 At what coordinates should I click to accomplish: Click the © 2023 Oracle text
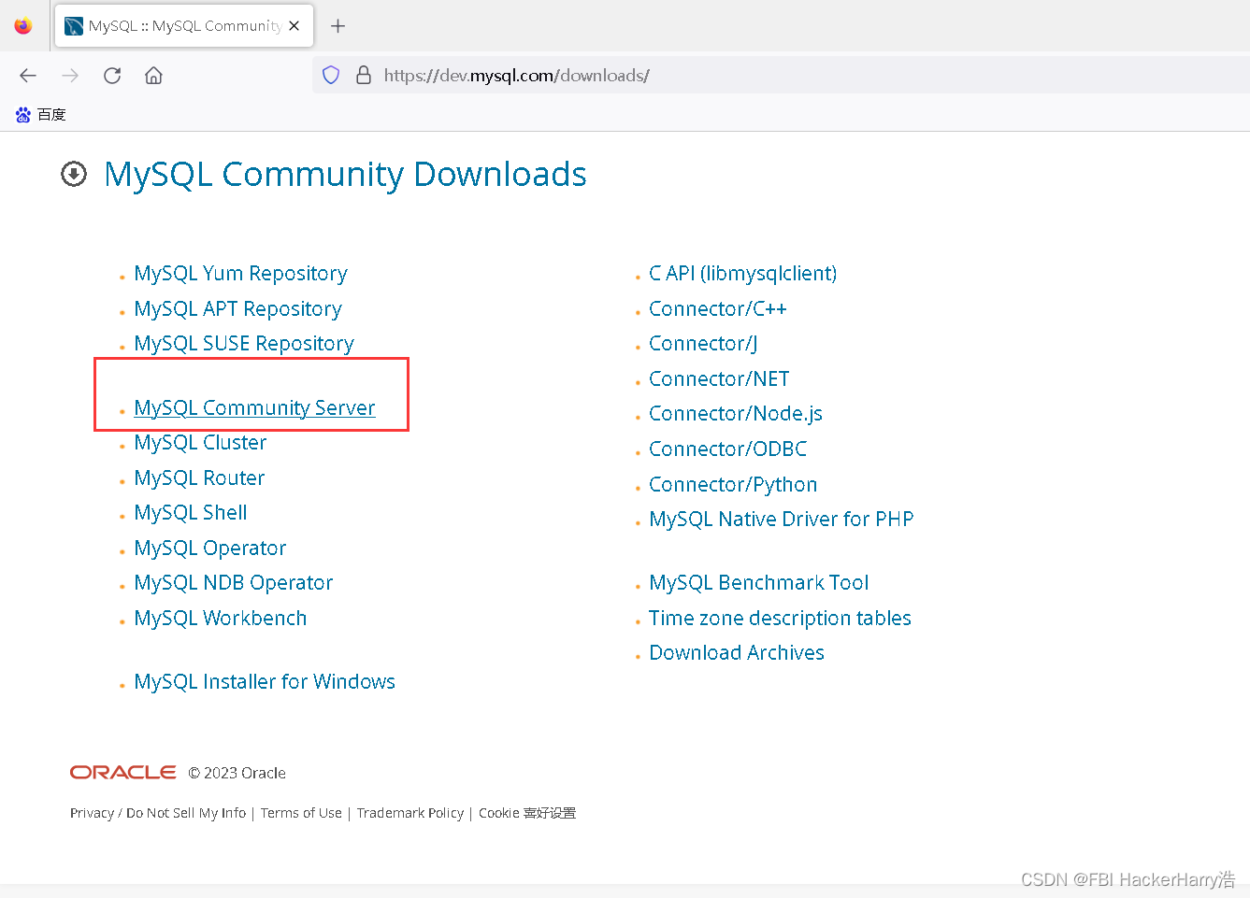tap(237, 773)
